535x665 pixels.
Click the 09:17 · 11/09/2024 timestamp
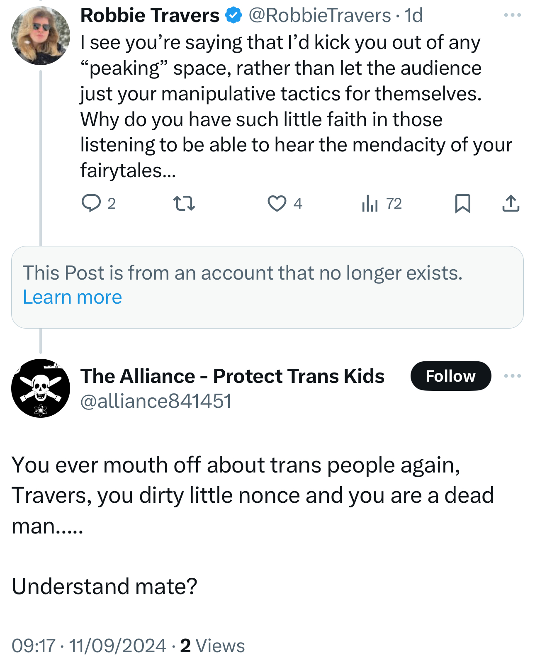pos(89,646)
